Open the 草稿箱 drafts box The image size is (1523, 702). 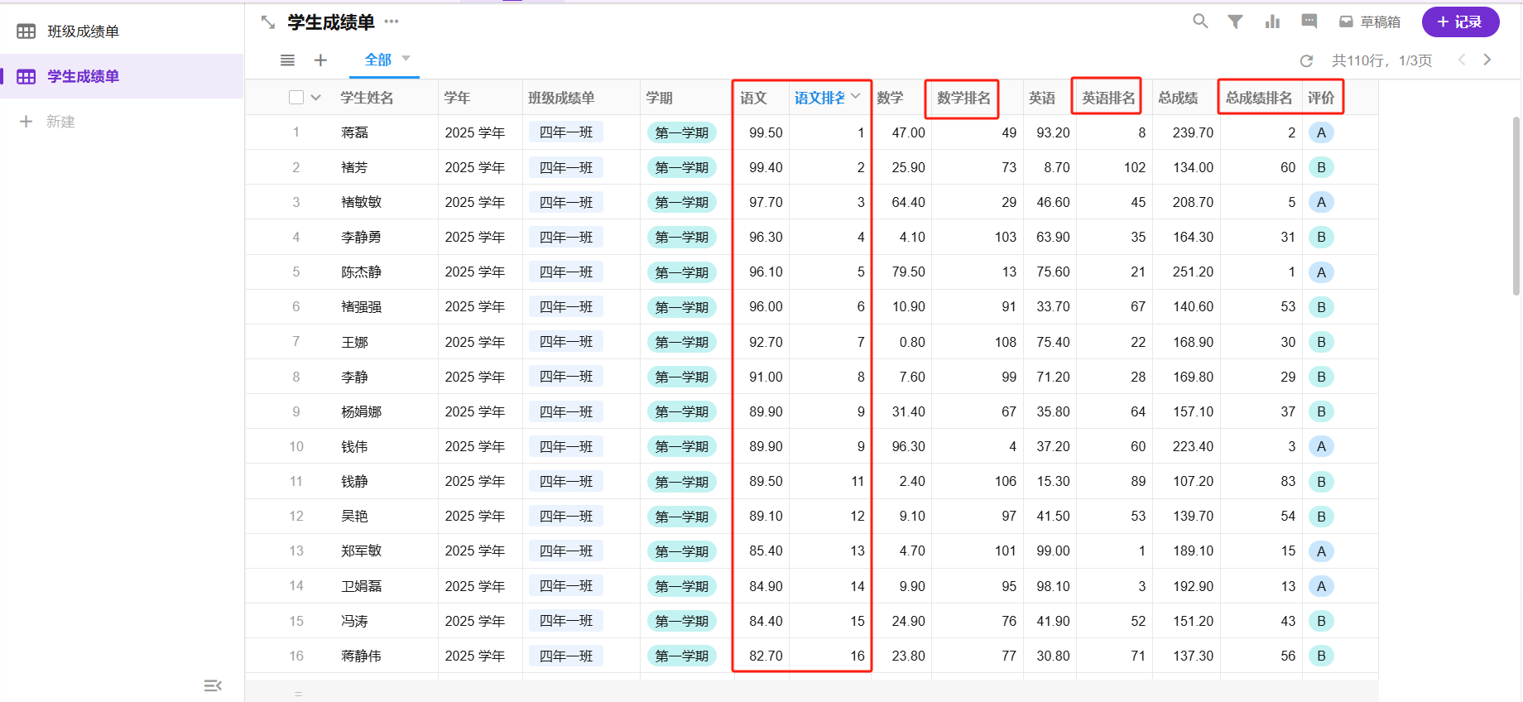(x=1370, y=22)
